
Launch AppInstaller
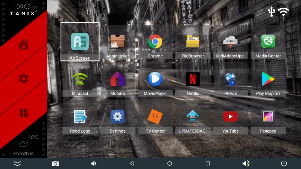117,41
